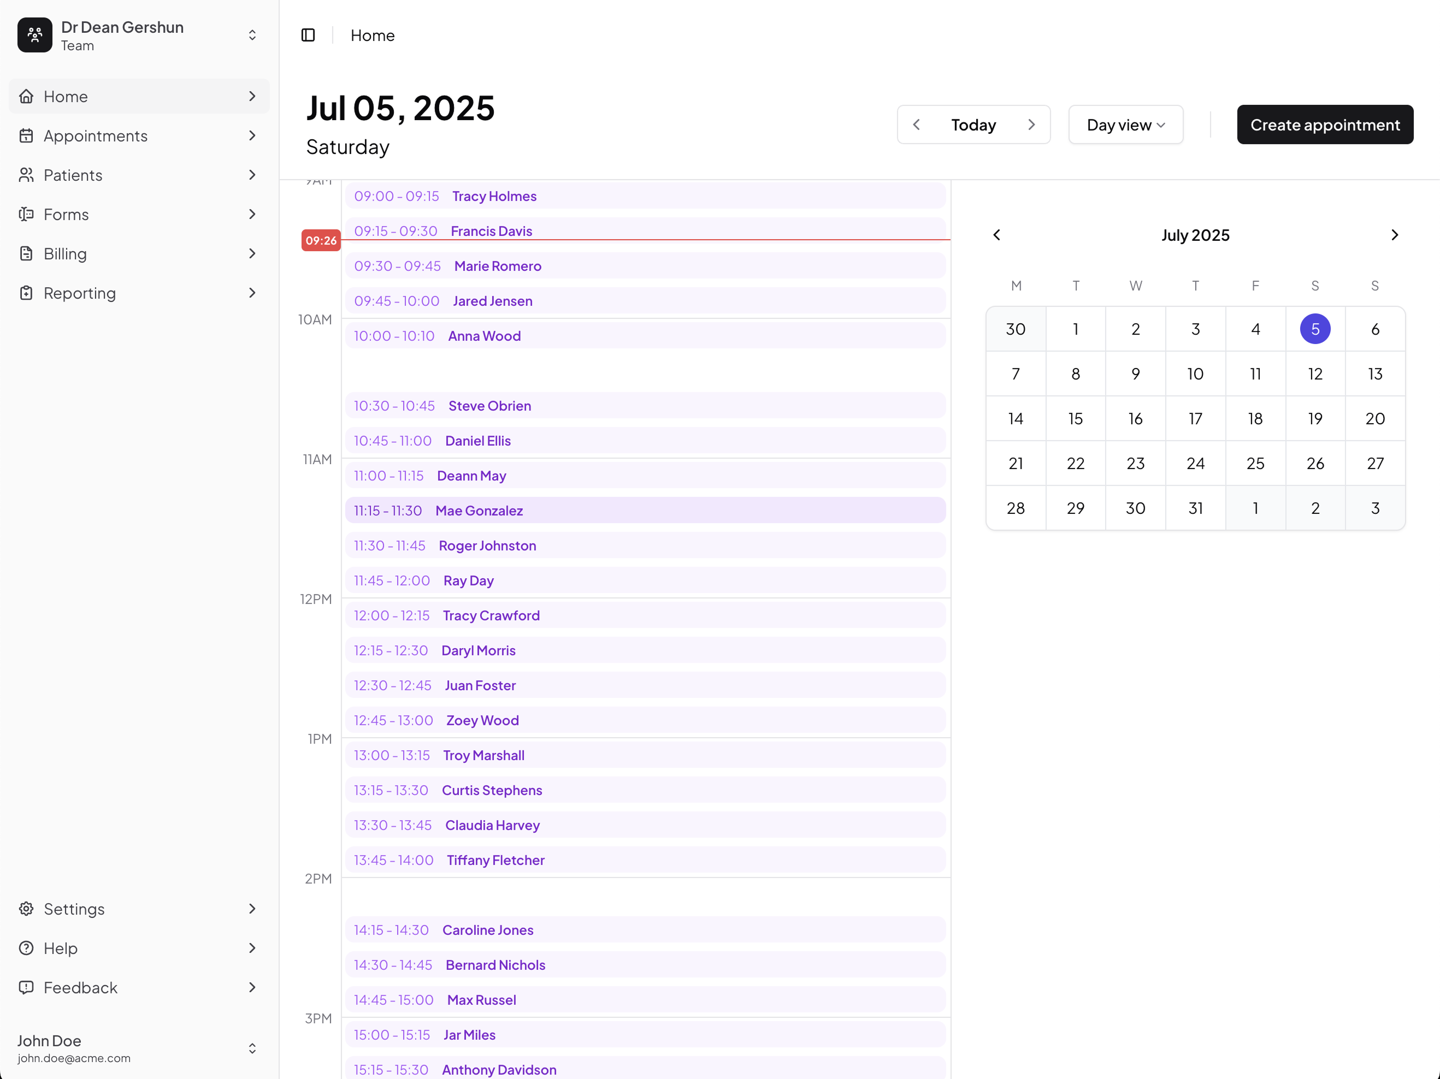Open the team switcher dropdown
This screenshot has width=1440, height=1079.
pyautogui.click(x=252, y=35)
